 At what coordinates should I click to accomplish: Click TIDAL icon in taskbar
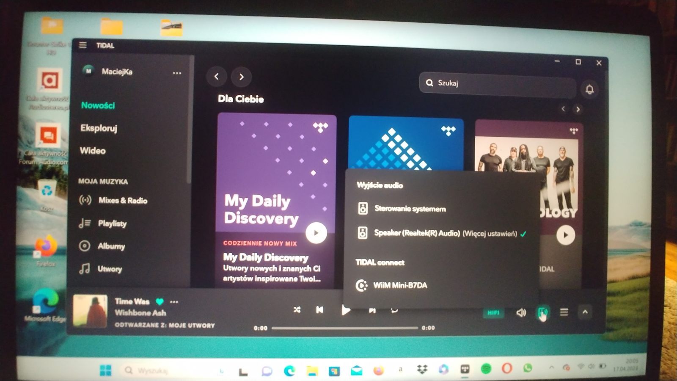465,369
